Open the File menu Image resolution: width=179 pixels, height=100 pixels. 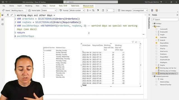click(4, 6)
